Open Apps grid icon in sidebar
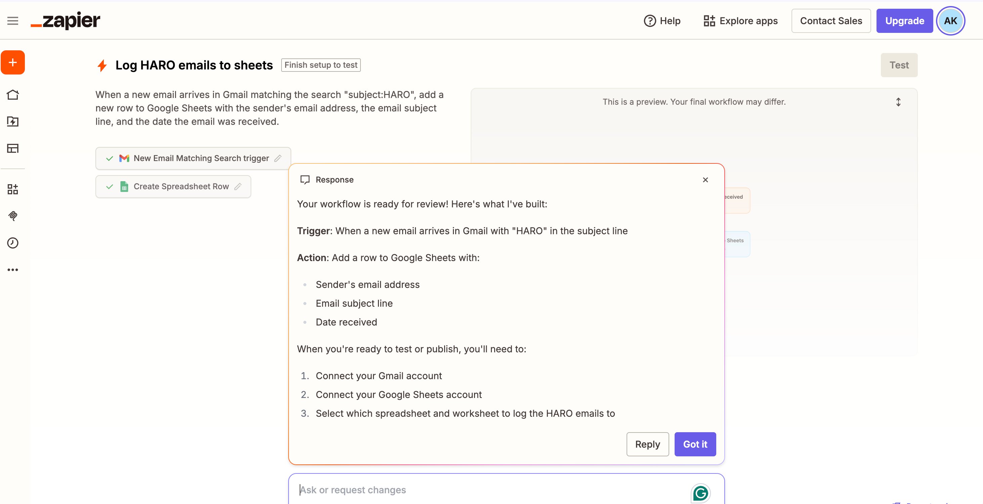The image size is (983, 504). tap(12, 189)
